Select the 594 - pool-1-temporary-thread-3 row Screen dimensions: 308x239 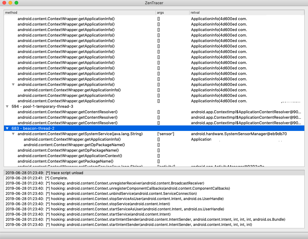pyautogui.click(x=154, y=107)
